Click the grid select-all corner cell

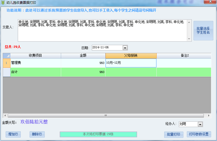click(6, 56)
